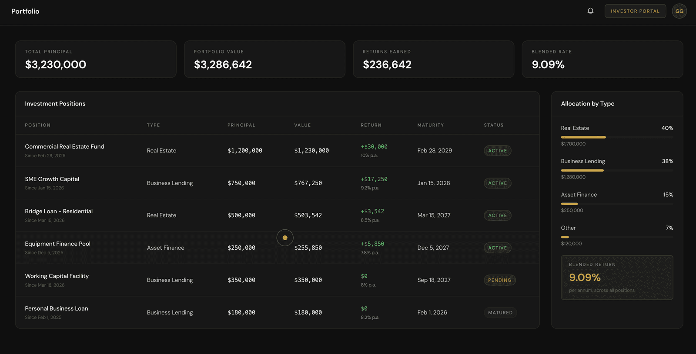Click the Allocation by Type heading
The image size is (696, 354).
588,104
